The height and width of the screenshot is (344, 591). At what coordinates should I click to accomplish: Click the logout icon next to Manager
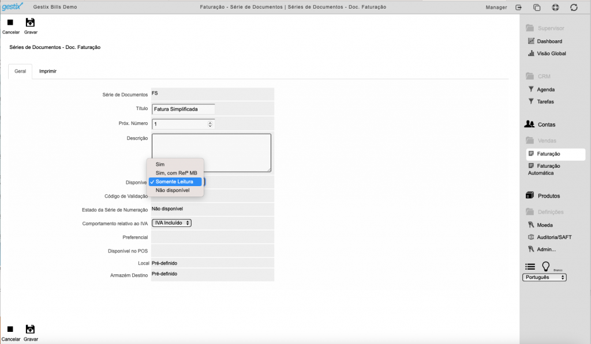(x=519, y=7)
